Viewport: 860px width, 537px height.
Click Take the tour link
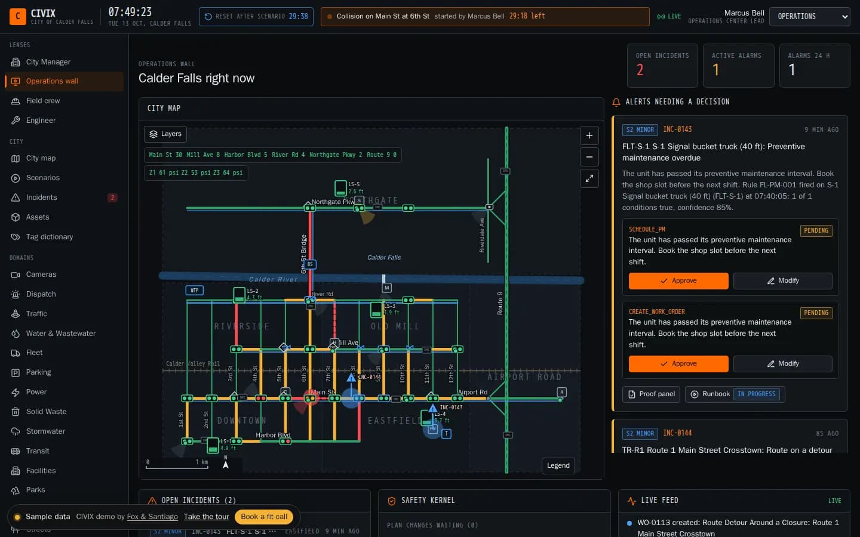point(206,517)
